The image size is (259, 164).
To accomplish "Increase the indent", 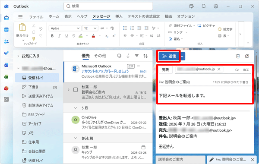I will coord(146,28).
